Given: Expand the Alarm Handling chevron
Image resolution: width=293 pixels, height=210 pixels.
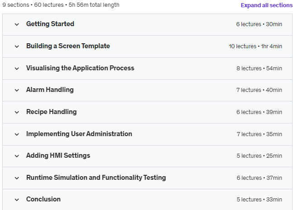Looking at the screenshot, I should coord(17,90).
